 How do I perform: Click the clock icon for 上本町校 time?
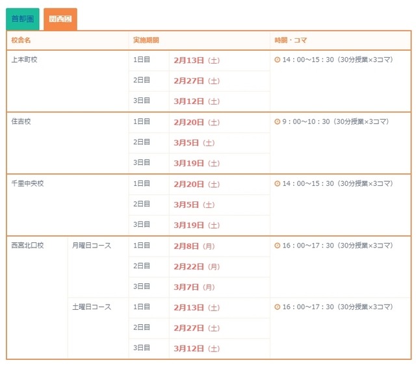coord(278,60)
